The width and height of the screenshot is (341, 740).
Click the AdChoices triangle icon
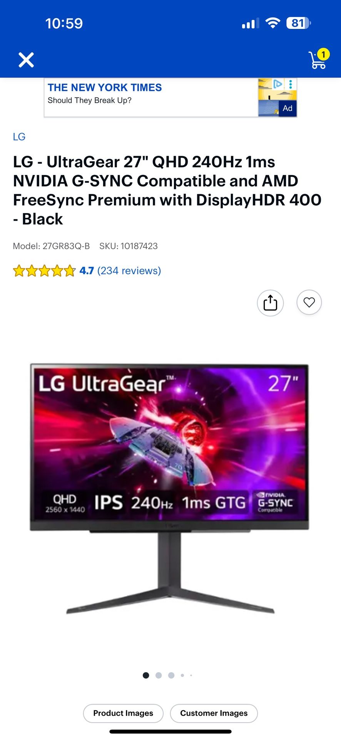click(x=277, y=84)
